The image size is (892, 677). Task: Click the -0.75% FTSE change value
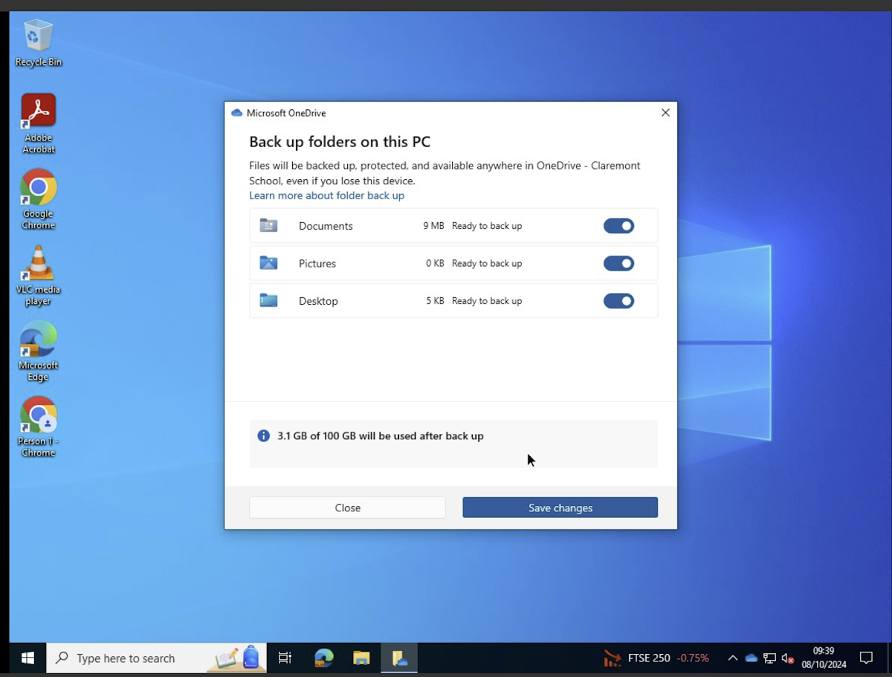pyautogui.click(x=693, y=658)
